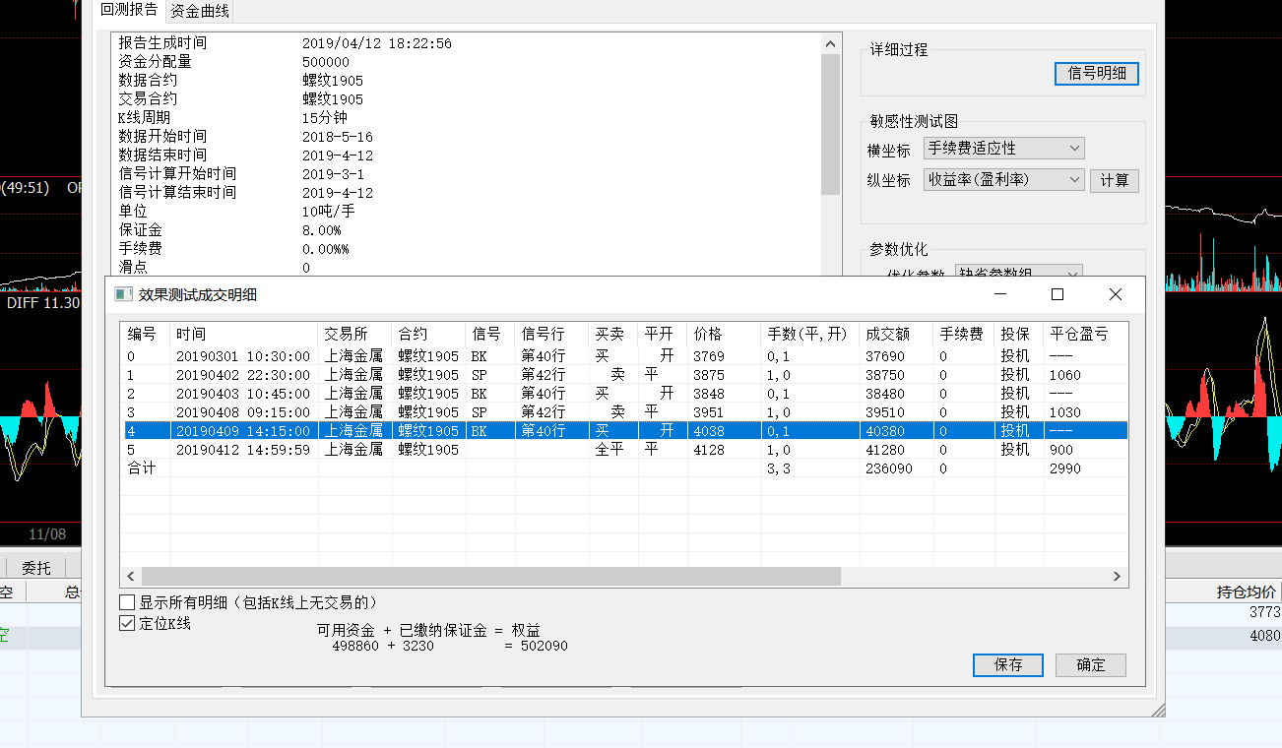Open the 优化参数 dropdown
Viewport: 1282px width, 748px height.
pyautogui.click(x=1019, y=272)
